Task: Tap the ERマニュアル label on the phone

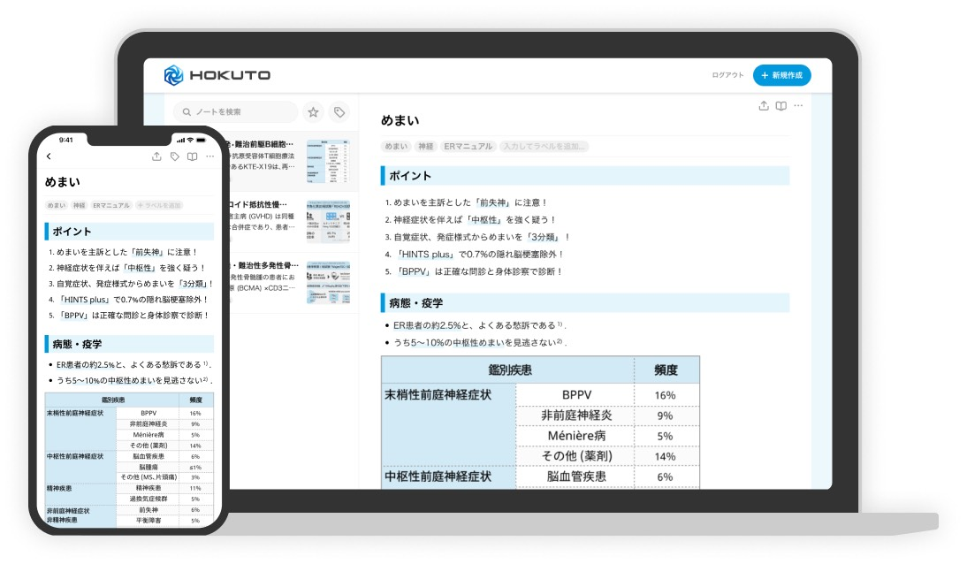Action: point(111,205)
